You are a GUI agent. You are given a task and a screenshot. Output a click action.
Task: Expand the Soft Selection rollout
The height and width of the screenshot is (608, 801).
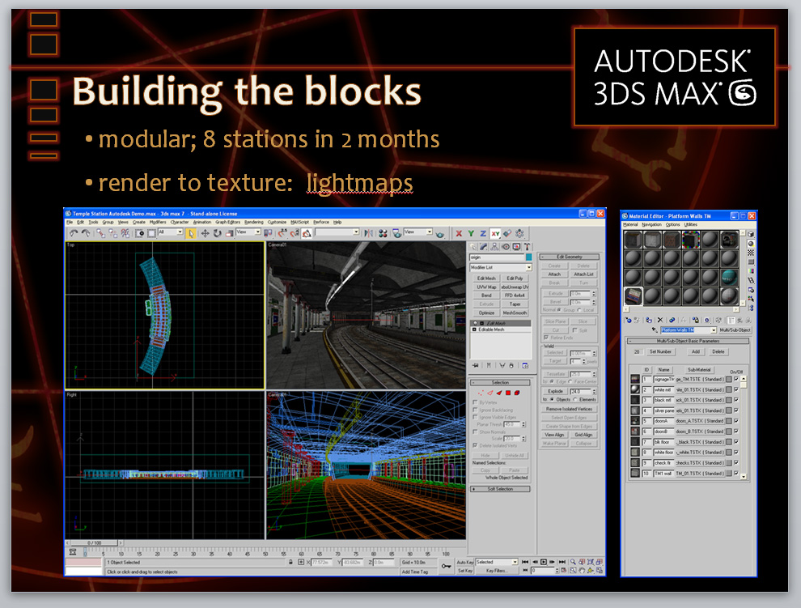499,489
